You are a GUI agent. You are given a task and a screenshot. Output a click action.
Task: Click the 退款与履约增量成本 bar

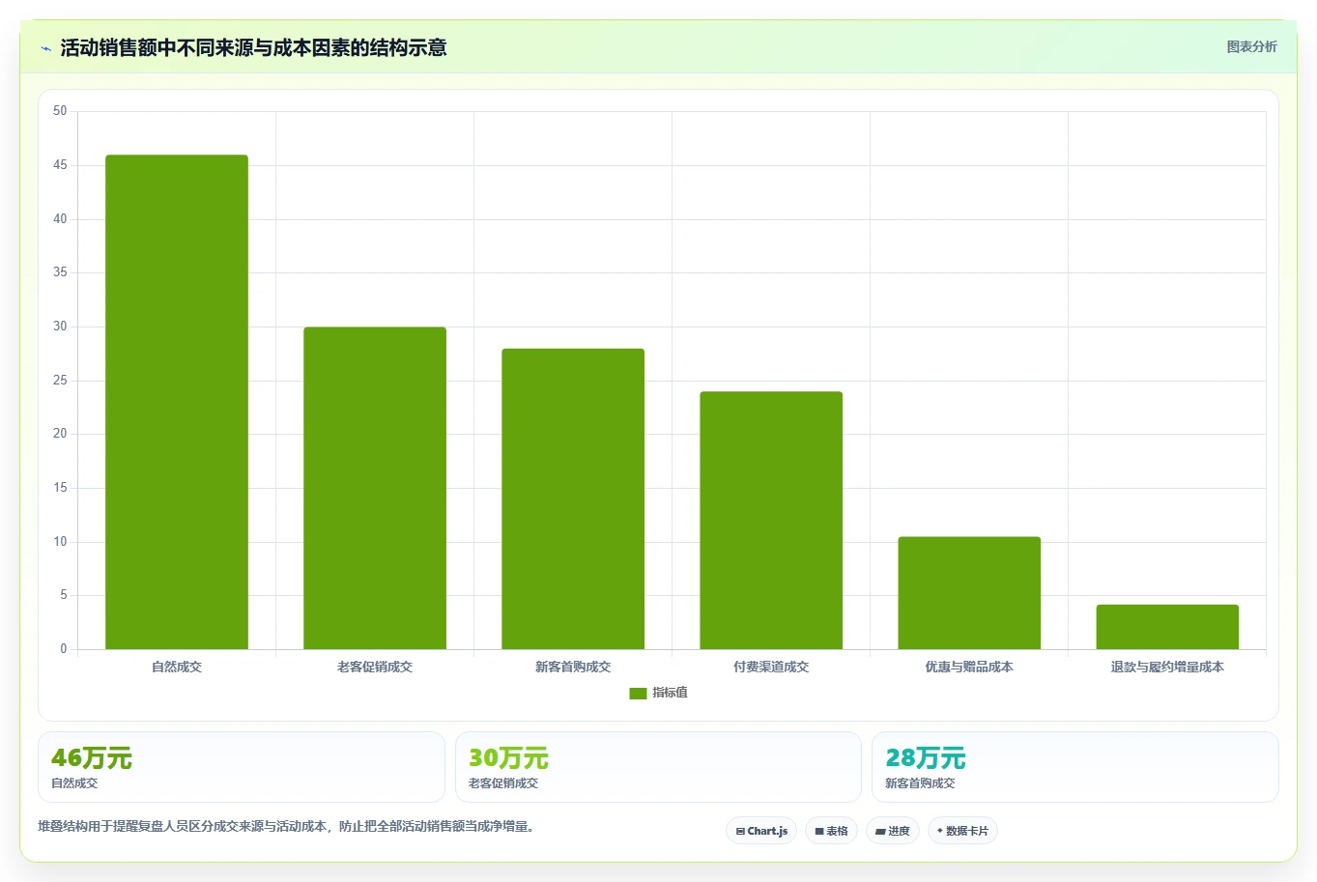click(x=1167, y=627)
